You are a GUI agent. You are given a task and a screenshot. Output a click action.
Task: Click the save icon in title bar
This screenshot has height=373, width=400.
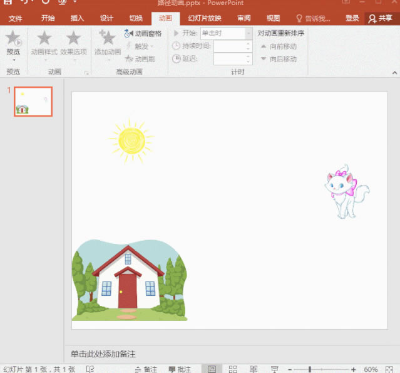coord(7,3)
